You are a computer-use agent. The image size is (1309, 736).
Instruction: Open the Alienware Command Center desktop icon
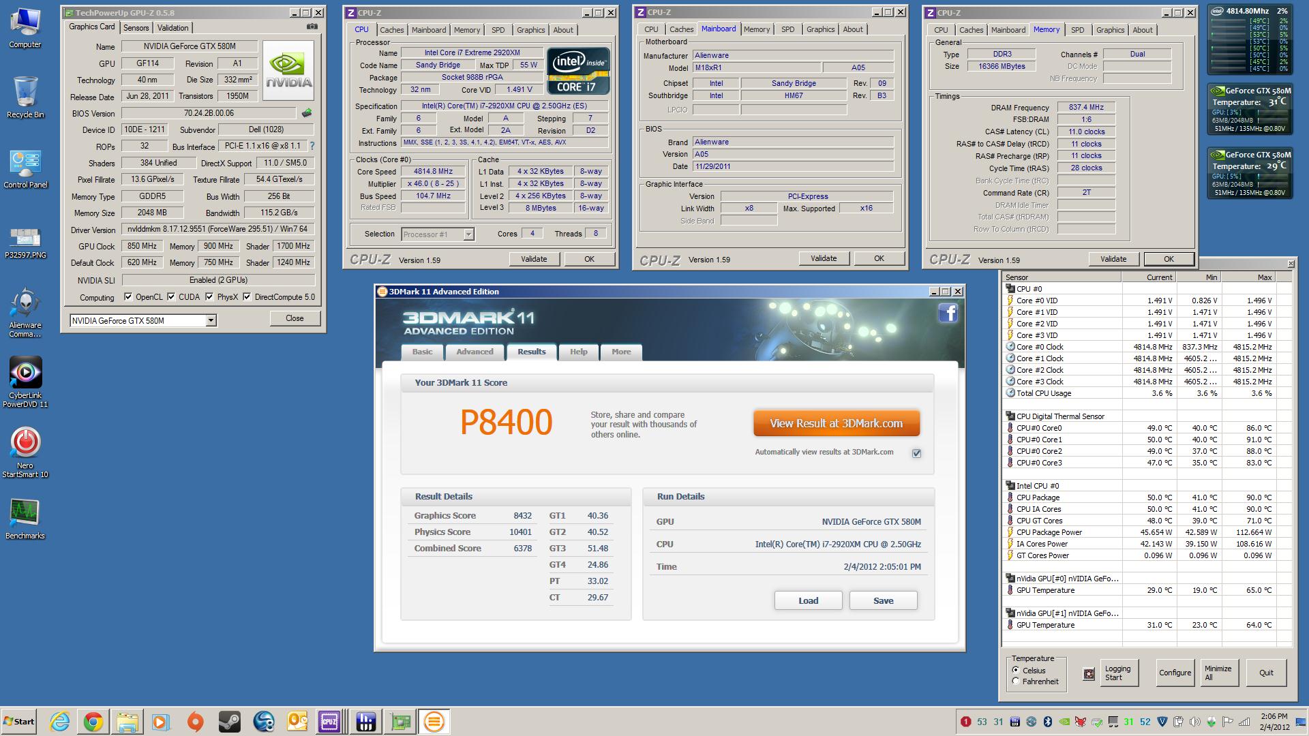coord(25,313)
